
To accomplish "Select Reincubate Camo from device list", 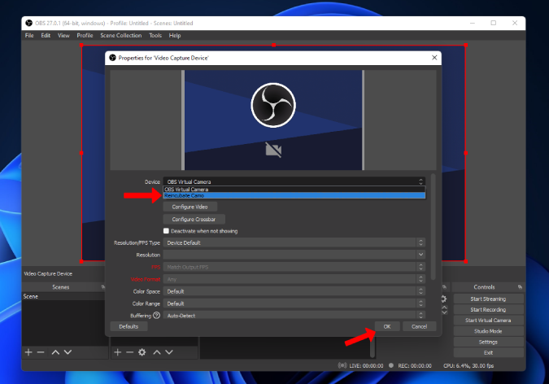I will tap(294, 195).
